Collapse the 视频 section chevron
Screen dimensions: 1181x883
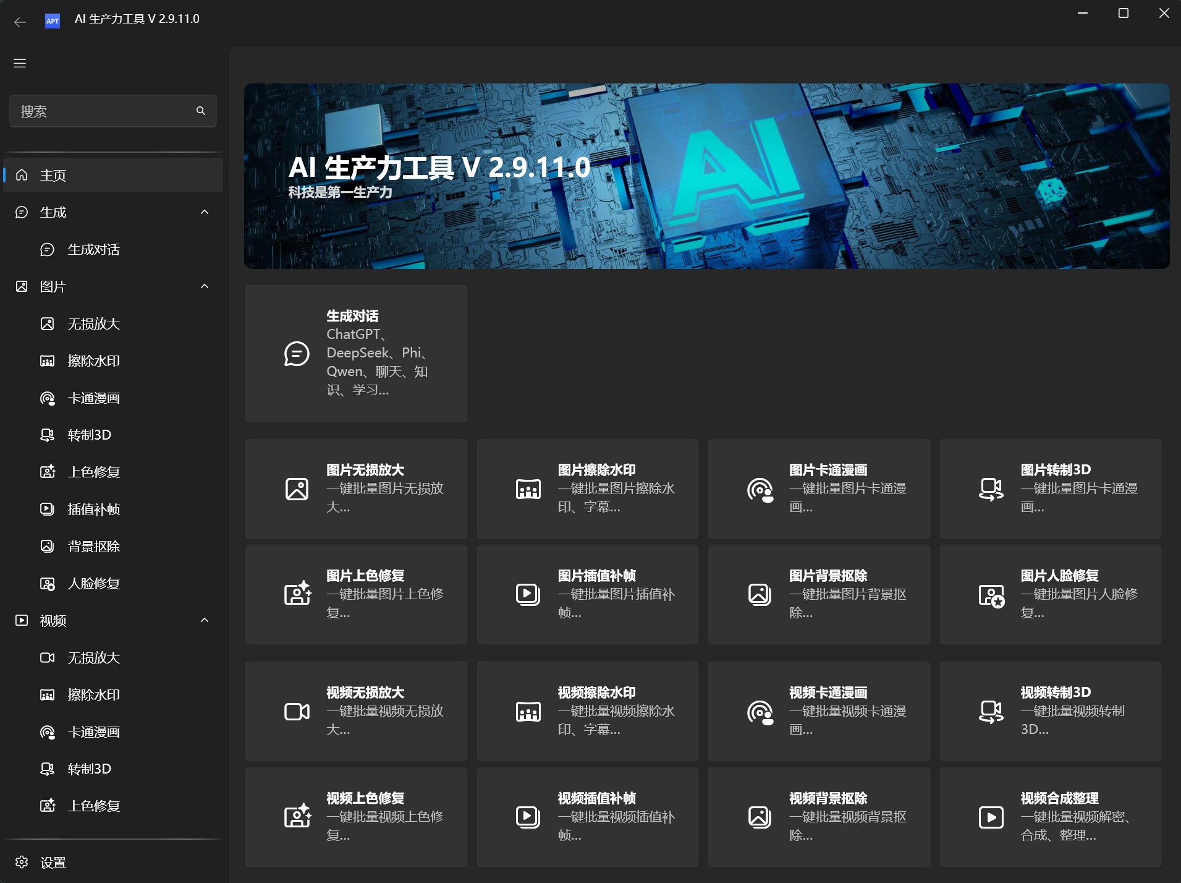point(205,620)
